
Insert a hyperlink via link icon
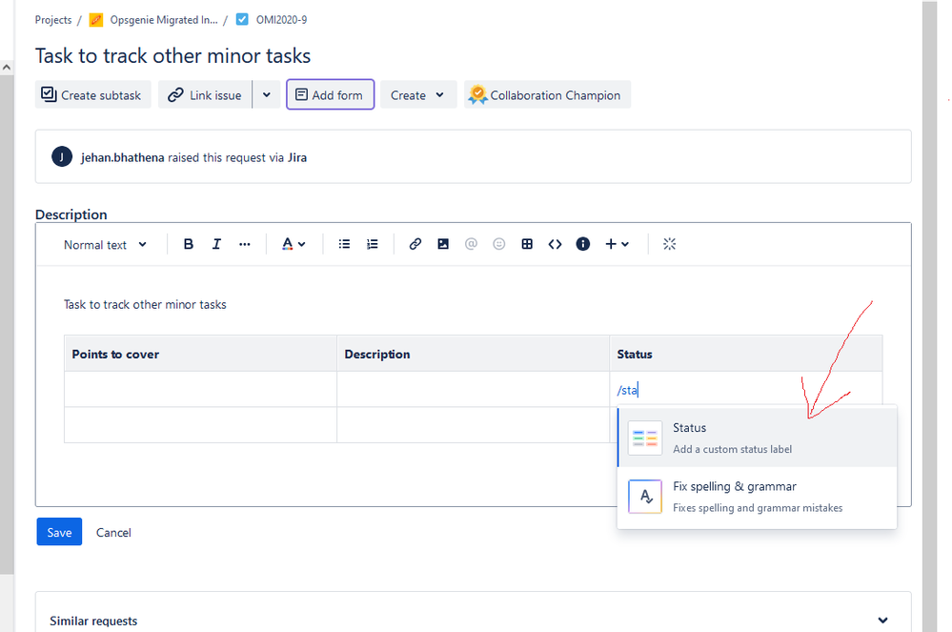click(415, 244)
